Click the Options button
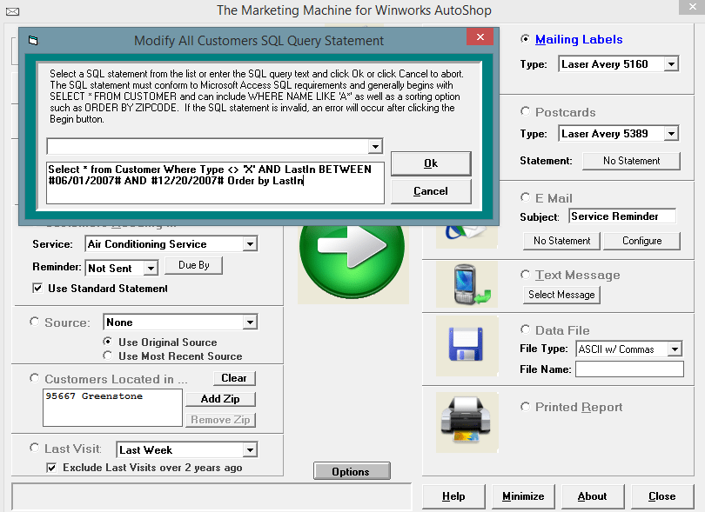Screen dimensions: 705x512 click(x=351, y=471)
